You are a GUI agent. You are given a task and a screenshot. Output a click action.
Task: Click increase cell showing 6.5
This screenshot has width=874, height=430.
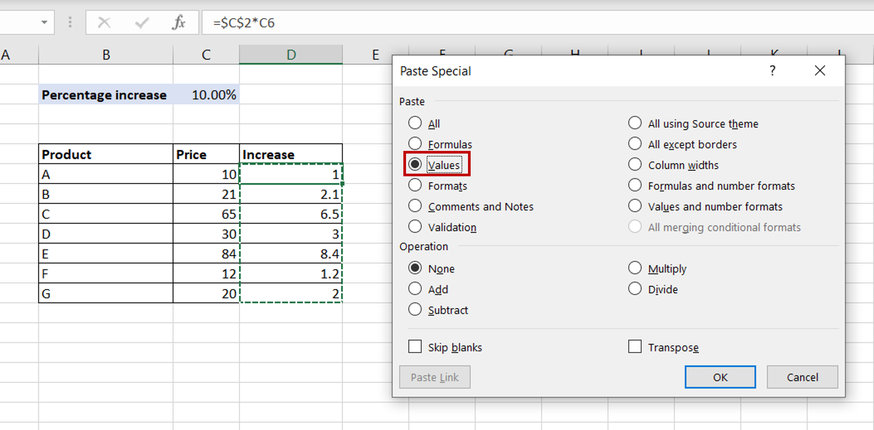point(291,214)
